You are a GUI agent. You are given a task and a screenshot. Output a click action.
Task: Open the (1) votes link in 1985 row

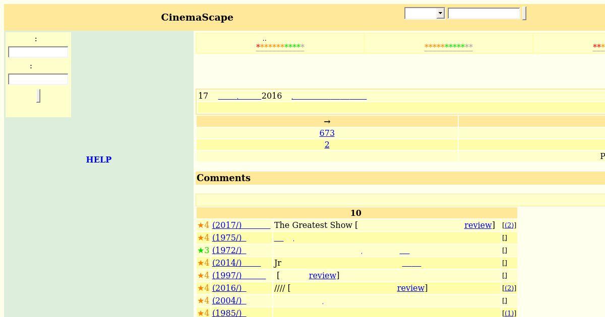(509, 313)
